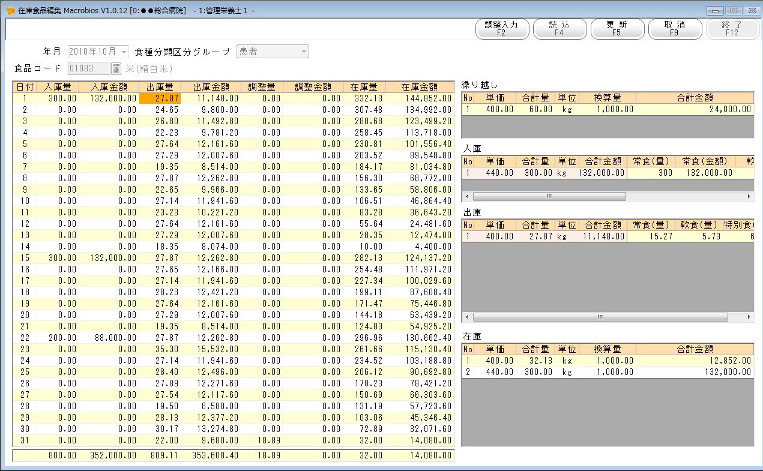
Task: Click the left scroll arrow in 出庫 panel
Action: (x=467, y=317)
